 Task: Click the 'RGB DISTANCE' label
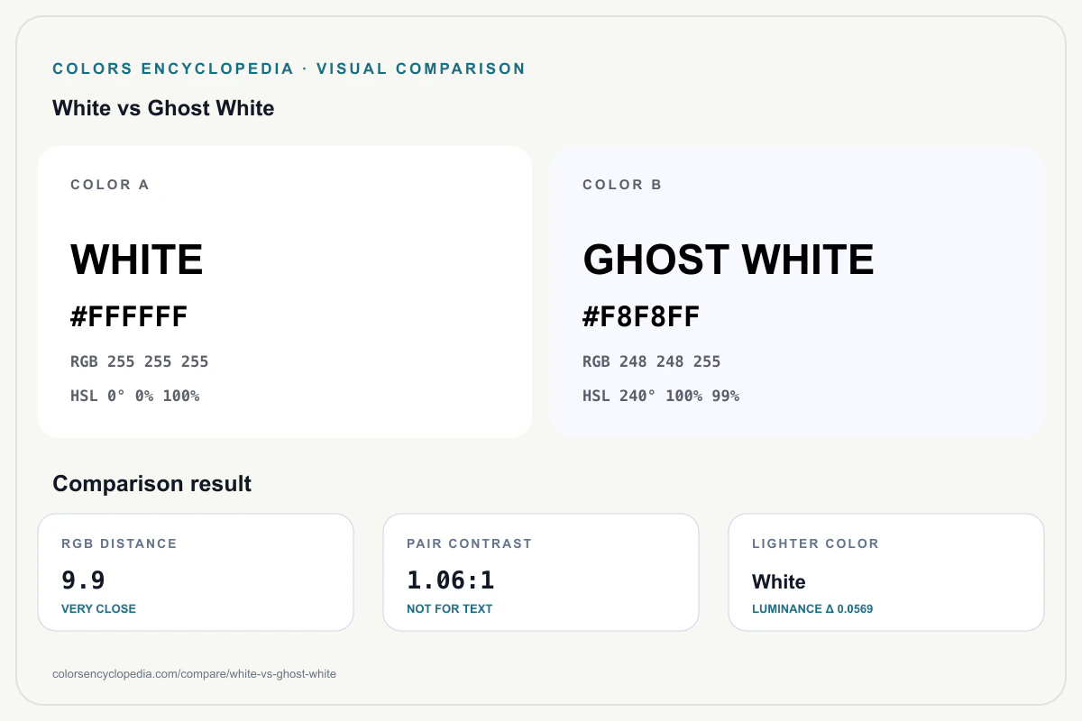coord(119,543)
